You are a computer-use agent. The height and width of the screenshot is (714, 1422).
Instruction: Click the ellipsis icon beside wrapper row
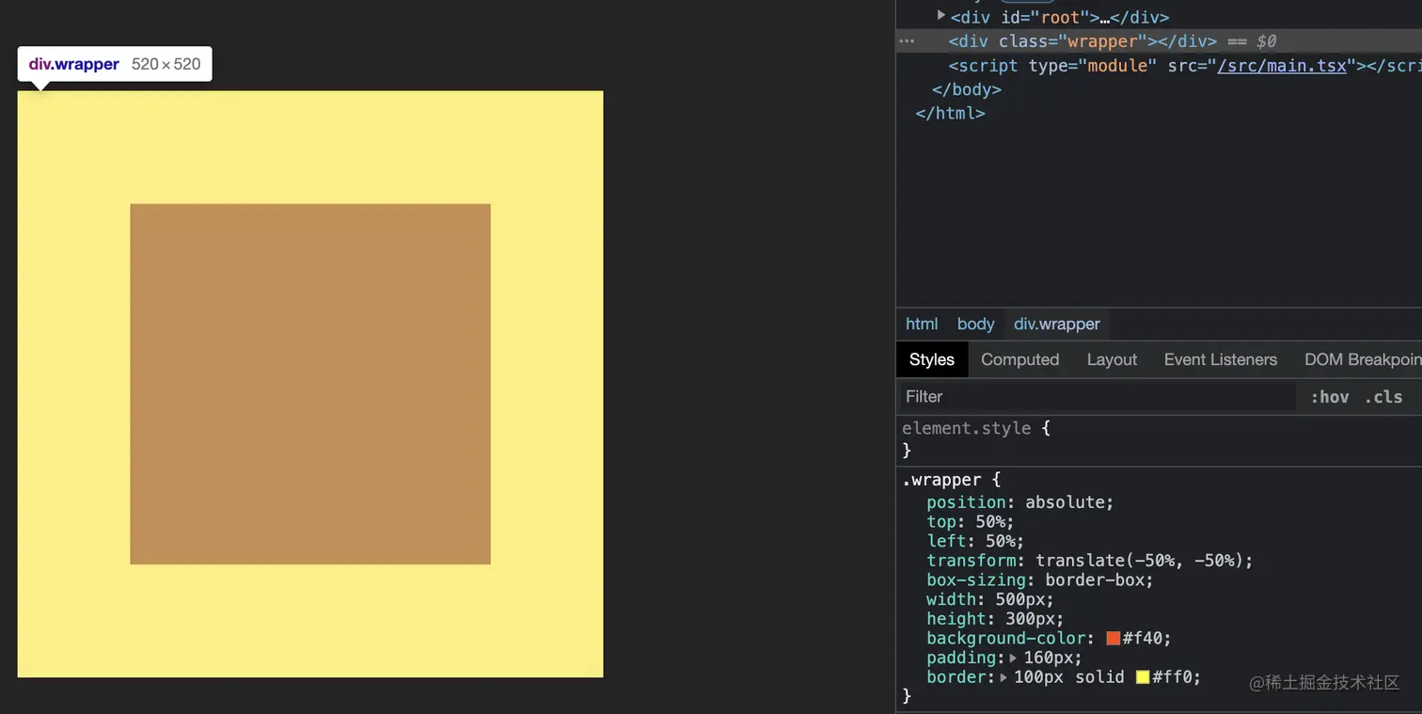pos(907,41)
